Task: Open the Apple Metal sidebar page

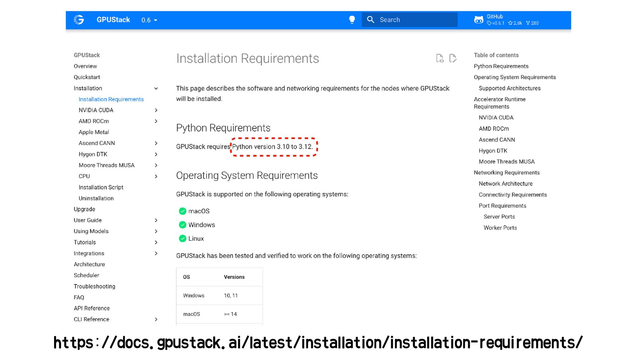Action: 94,132
